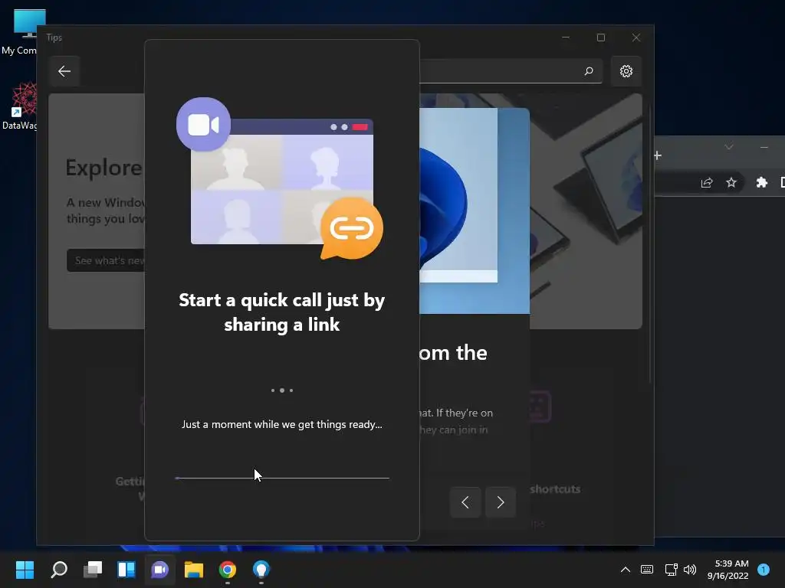The width and height of the screenshot is (785, 588).
Task: Select the DataWag desktop shortcut
Action: click(x=21, y=106)
